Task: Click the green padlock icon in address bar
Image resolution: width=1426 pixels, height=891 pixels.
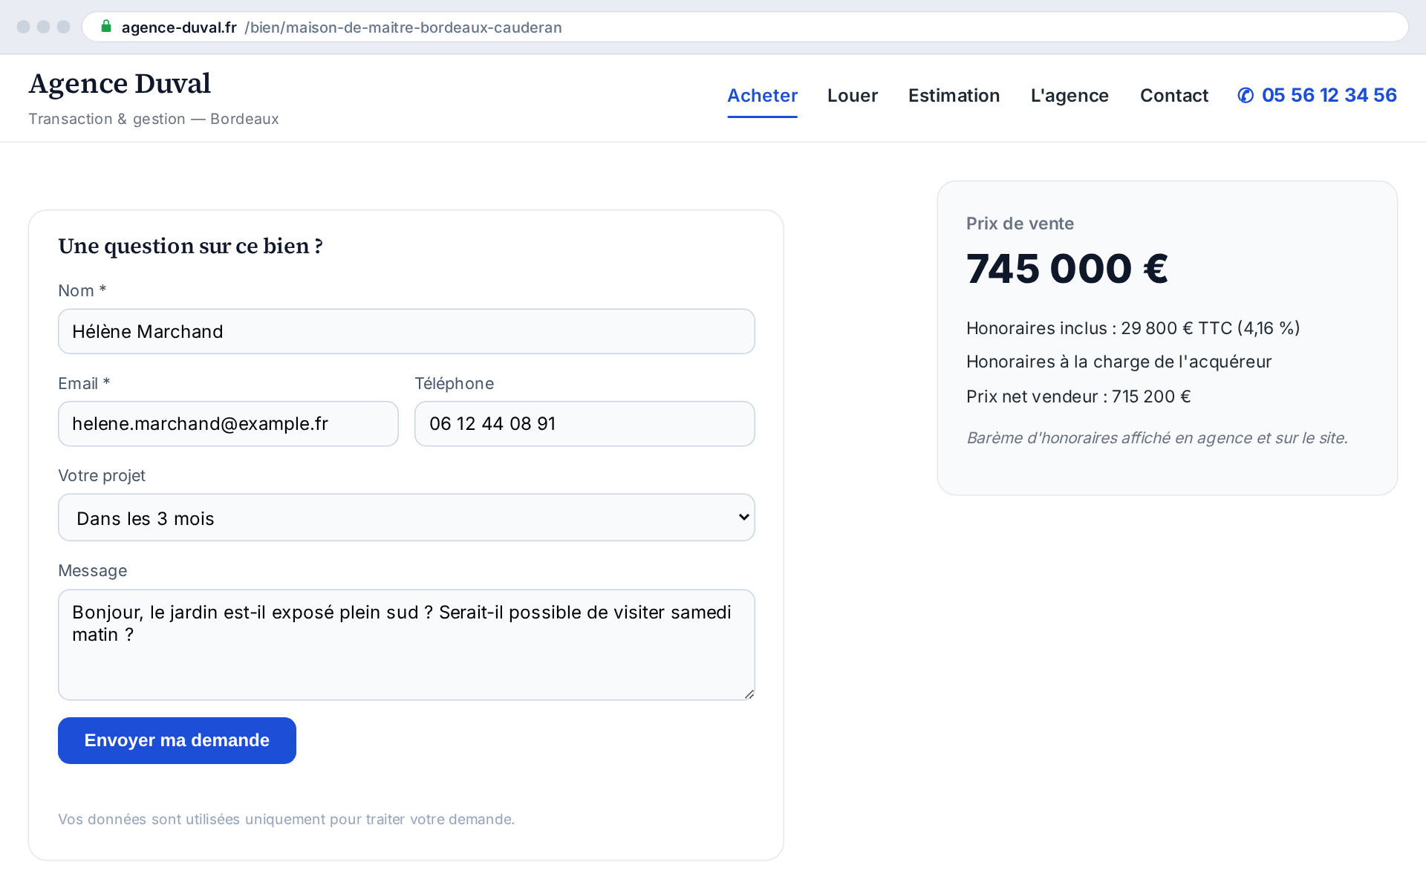Action: tap(106, 27)
